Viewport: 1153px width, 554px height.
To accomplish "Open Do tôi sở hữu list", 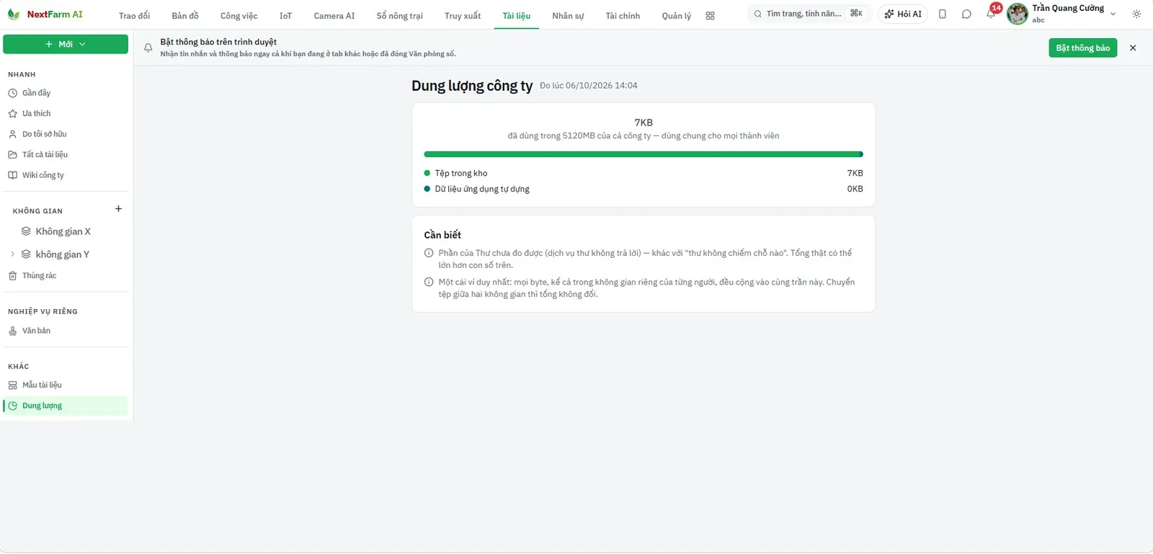I will pos(66,134).
